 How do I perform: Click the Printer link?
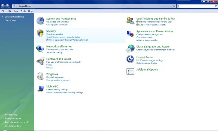[x=49, y=65]
